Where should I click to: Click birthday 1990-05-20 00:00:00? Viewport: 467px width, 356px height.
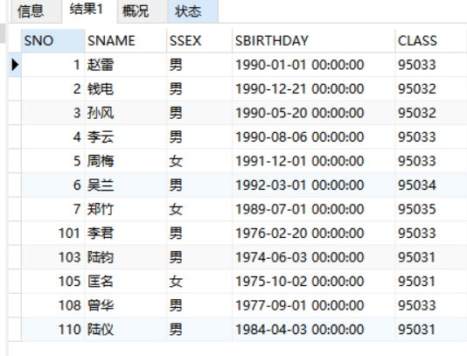point(314,113)
